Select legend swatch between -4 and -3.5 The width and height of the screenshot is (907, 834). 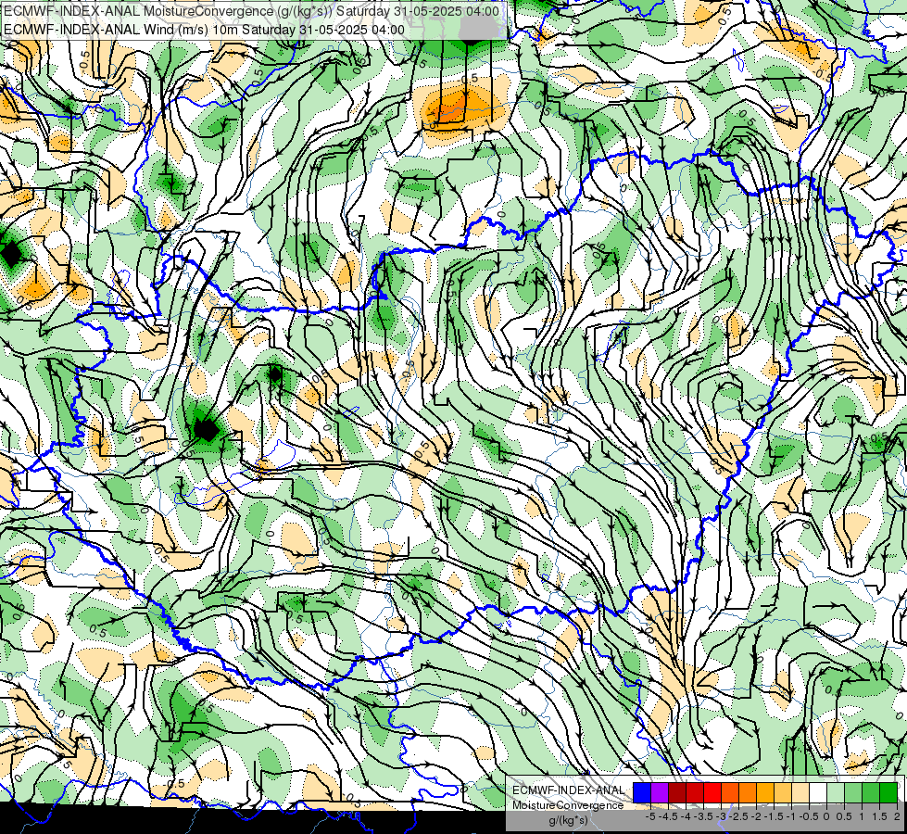tap(695, 792)
